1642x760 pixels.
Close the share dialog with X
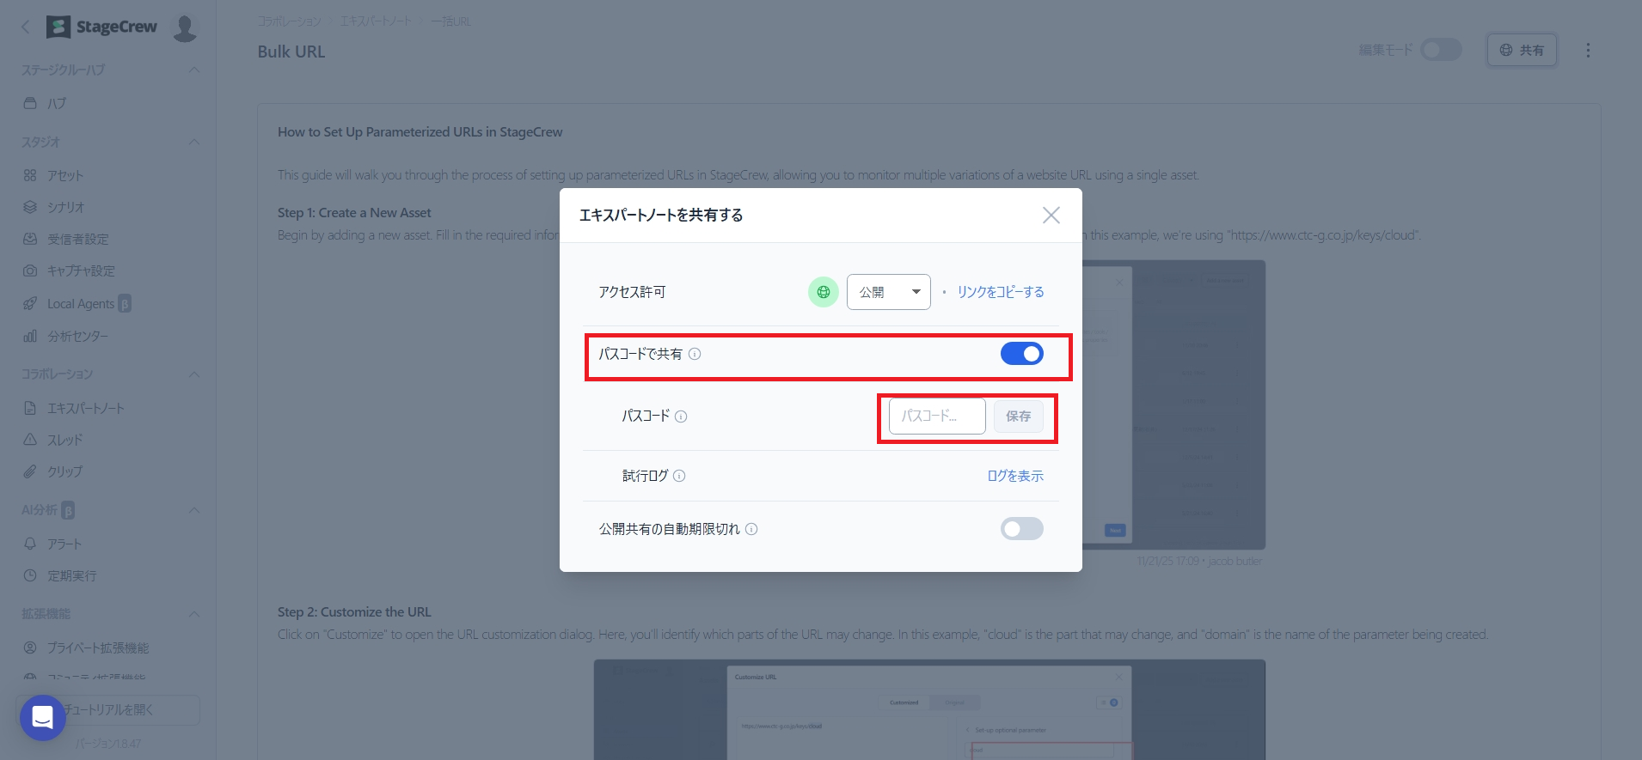click(1051, 216)
